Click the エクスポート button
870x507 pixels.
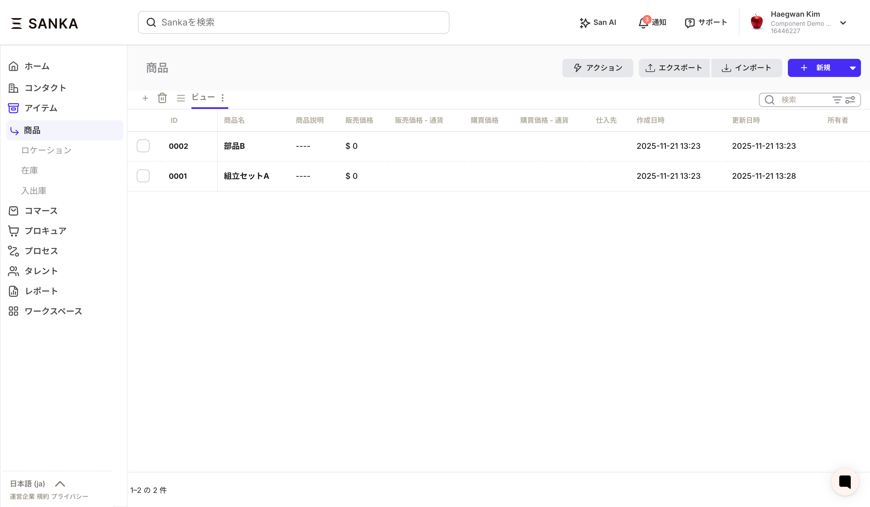click(x=673, y=68)
